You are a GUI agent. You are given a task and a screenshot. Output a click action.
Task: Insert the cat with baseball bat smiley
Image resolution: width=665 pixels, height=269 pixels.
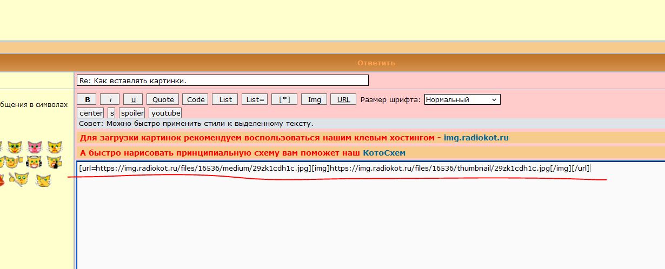coord(19,179)
